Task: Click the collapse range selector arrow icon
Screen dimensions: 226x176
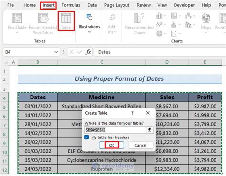Action: (150, 130)
